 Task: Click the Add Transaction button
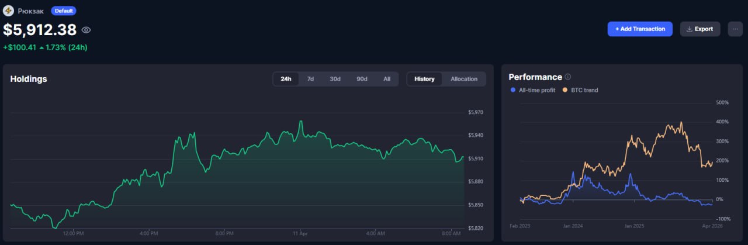640,29
